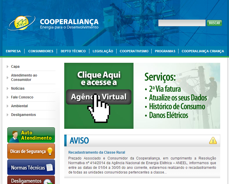Click 'Danos Elétricos' banner text
The image size is (229, 184).
(x=169, y=115)
